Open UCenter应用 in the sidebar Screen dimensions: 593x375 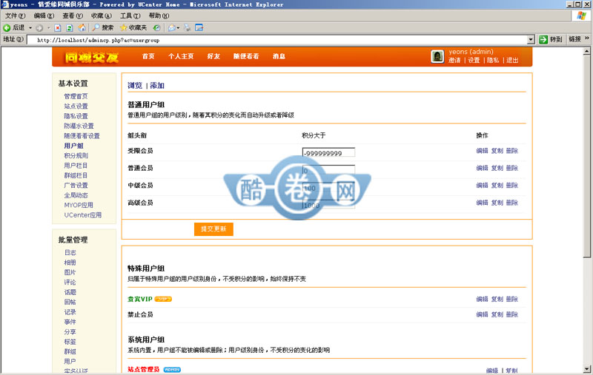tap(83, 215)
